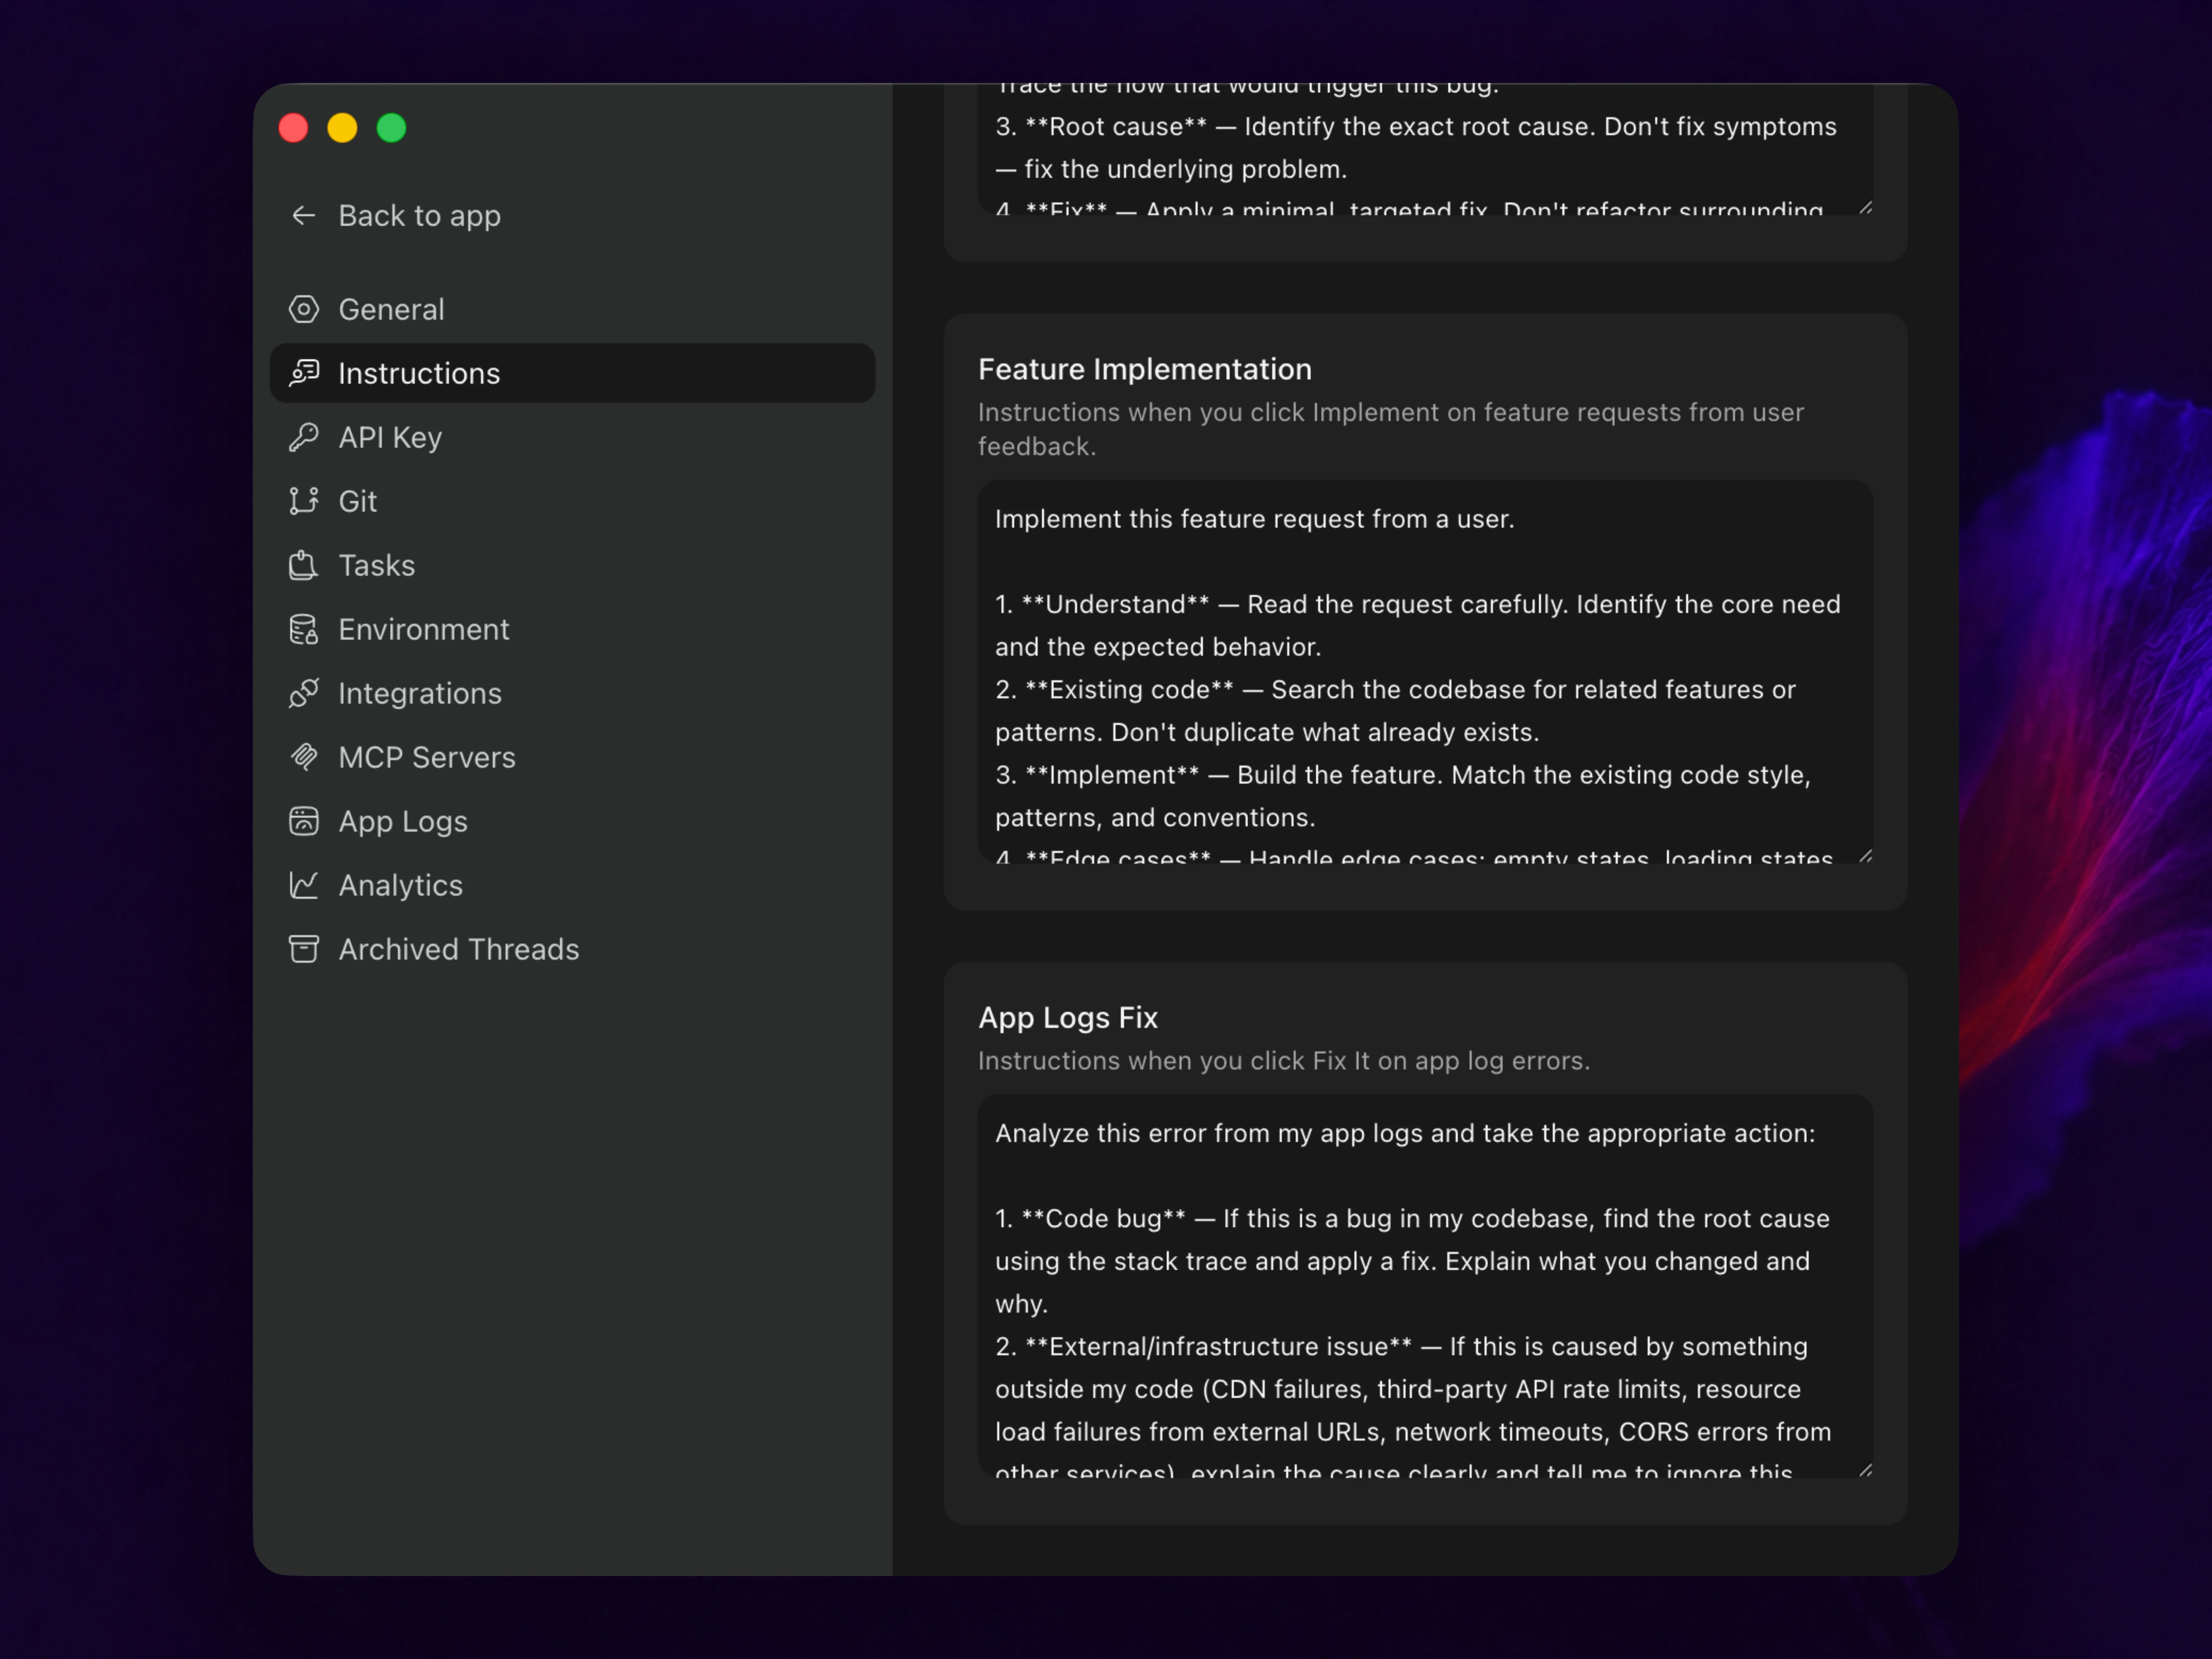Click into Feature Implementation instructions textarea
This screenshot has height=1659, width=2212.
tap(1425, 671)
